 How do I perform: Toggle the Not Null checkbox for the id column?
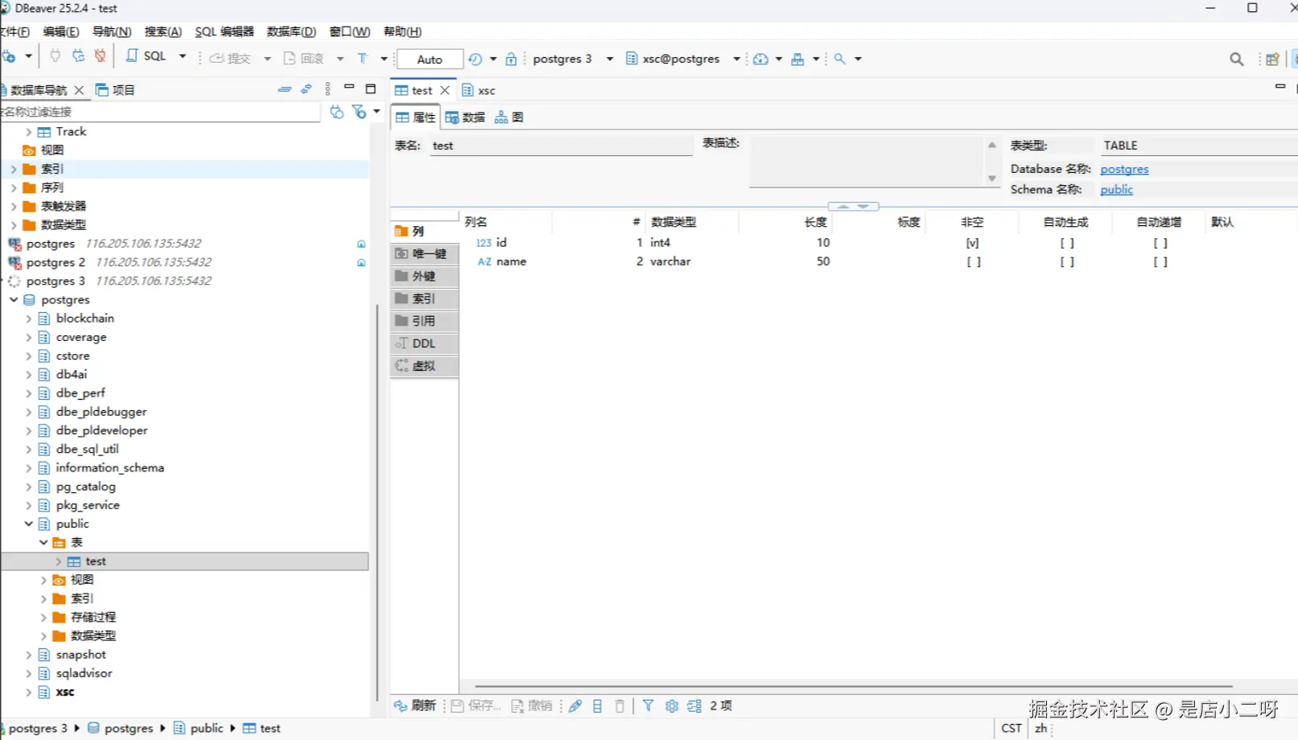[973, 243]
